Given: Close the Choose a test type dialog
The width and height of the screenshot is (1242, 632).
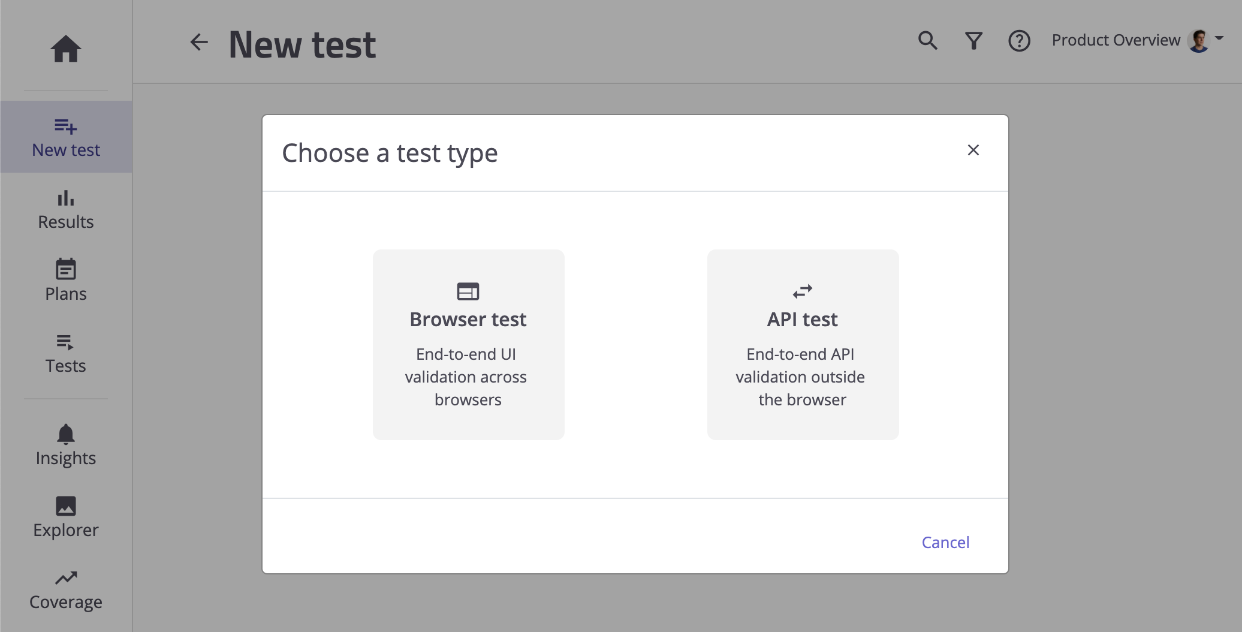Looking at the screenshot, I should tap(973, 150).
